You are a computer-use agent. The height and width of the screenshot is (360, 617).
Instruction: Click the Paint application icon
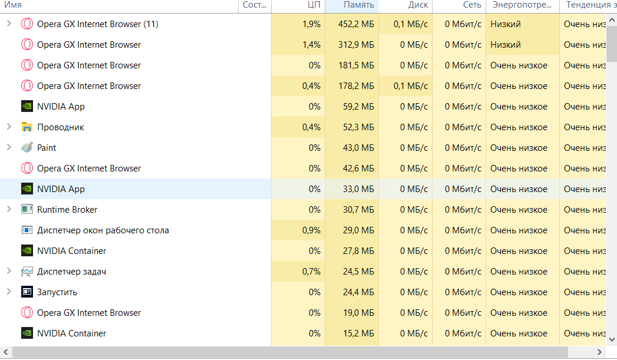click(27, 148)
